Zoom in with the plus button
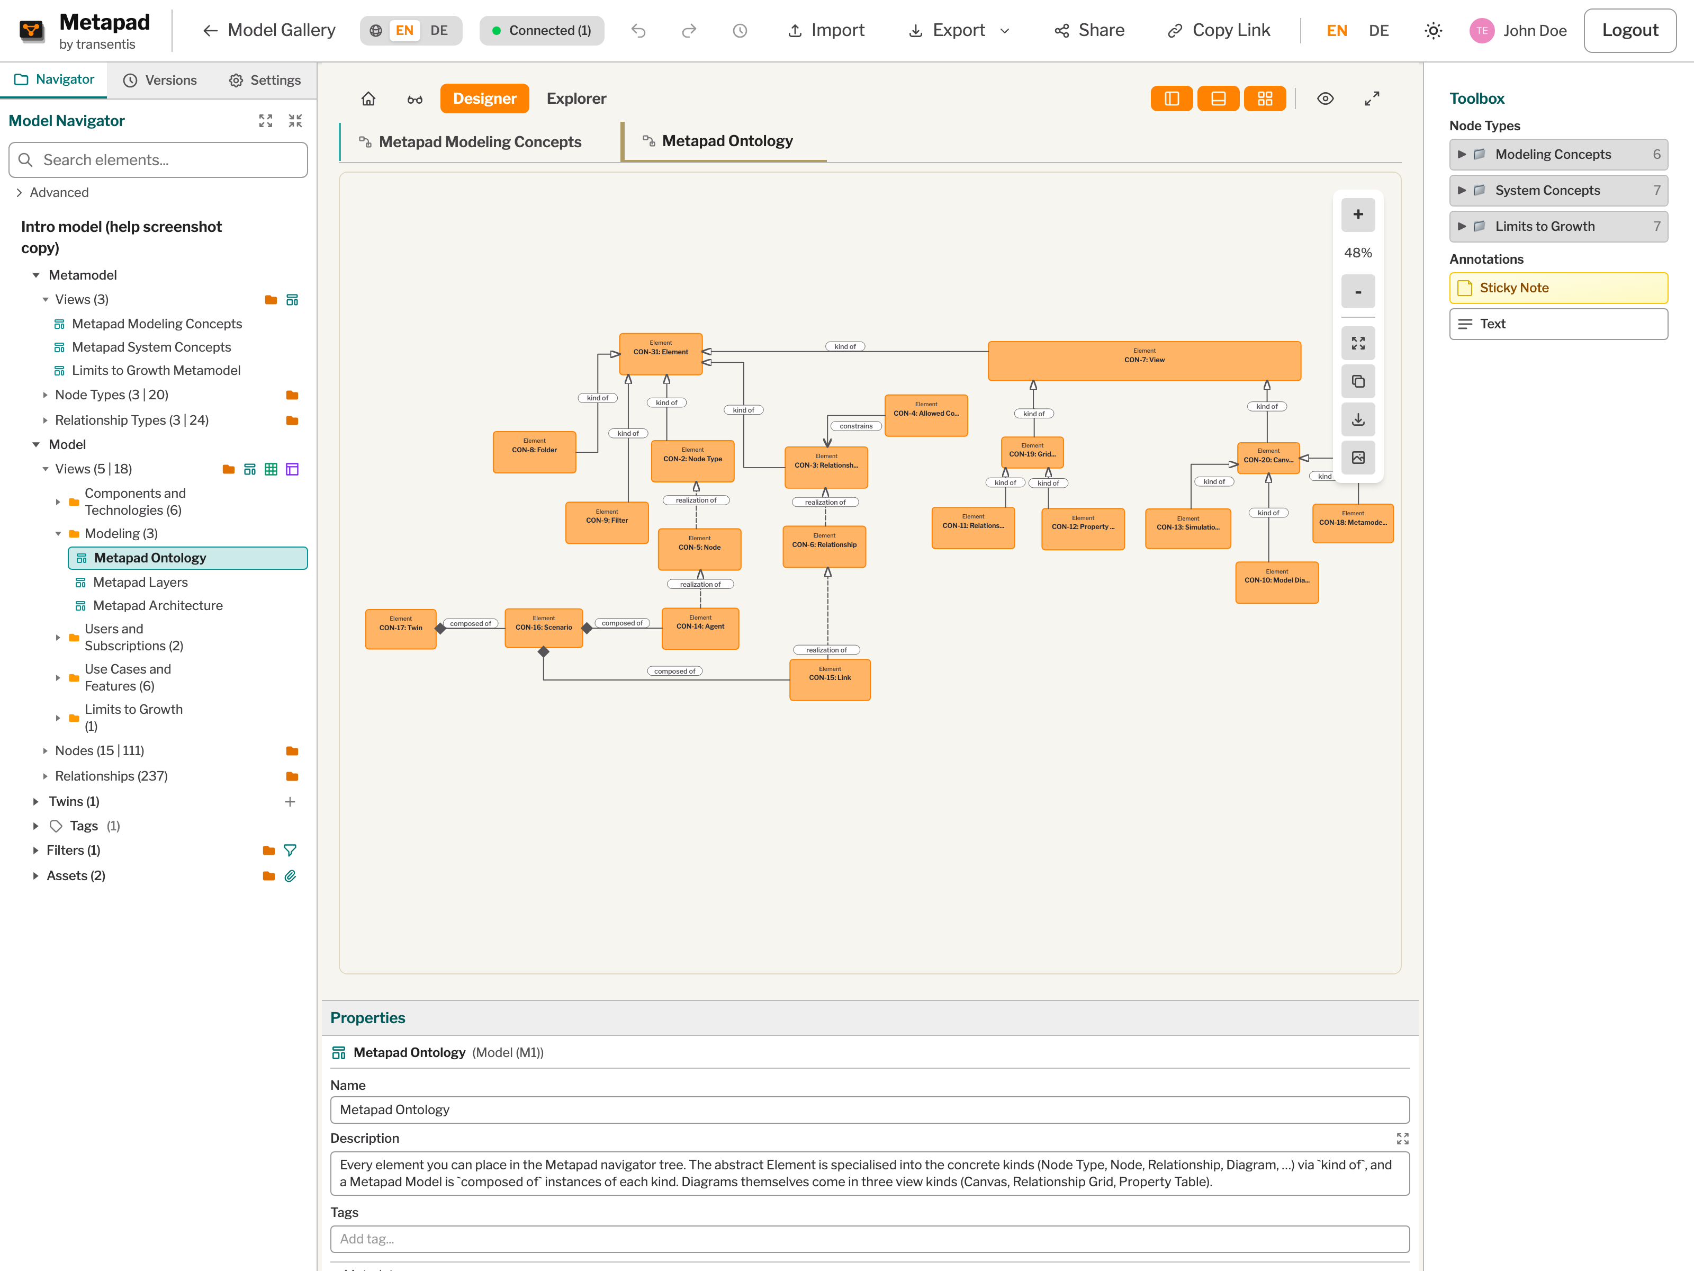 (x=1358, y=214)
